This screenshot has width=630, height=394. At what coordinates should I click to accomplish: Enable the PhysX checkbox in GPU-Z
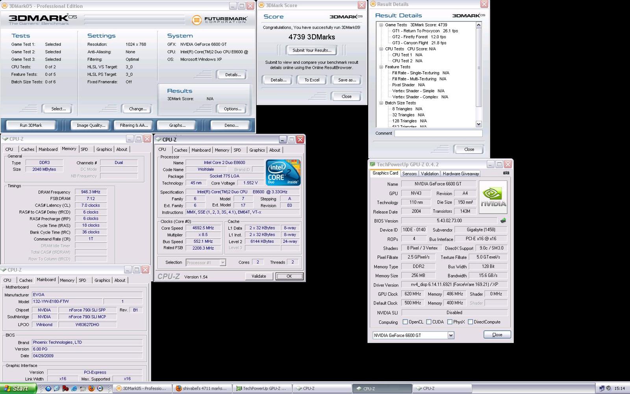pos(449,322)
